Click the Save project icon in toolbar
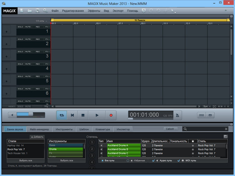This screenshot has height=176, width=235. point(38,10)
